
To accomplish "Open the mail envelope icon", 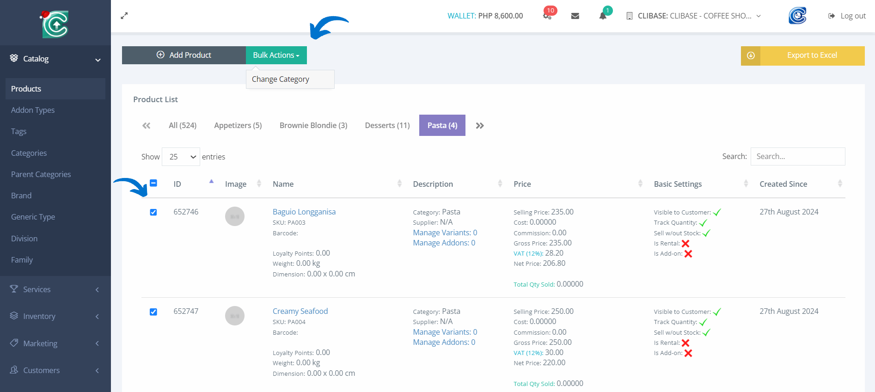I will coord(575,16).
